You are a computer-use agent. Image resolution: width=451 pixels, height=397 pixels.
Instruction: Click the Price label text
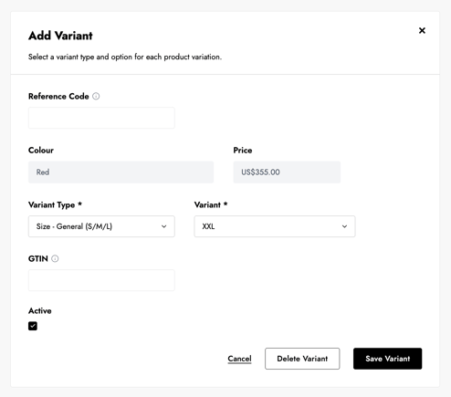pos(243,151)
